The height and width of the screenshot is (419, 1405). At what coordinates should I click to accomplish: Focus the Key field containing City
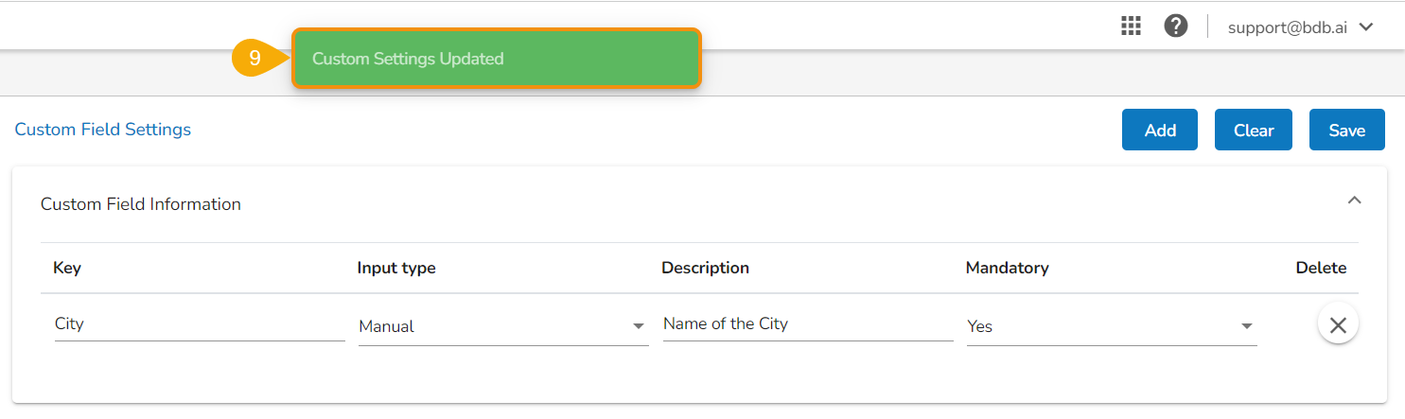[x=199, y=324]
